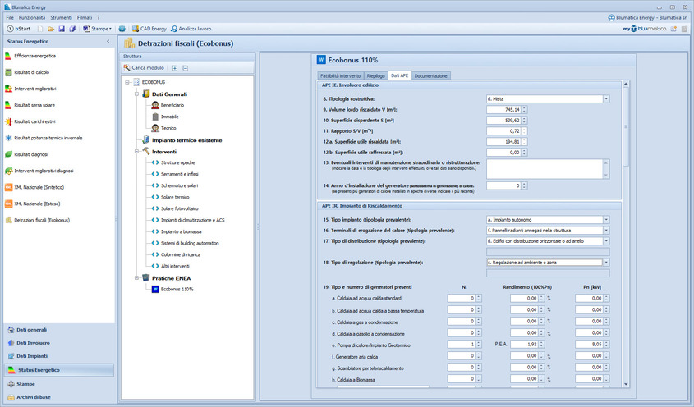Click Carica modulo in the Struttura toolbar
The width and height of the screenshot is (694, 407).
click(144, 68)
